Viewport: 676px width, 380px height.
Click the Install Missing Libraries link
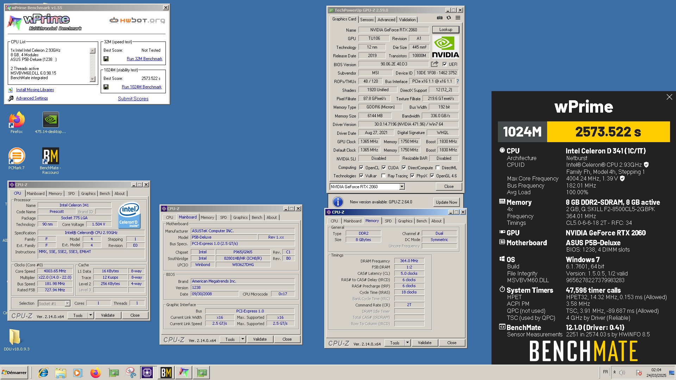click(35, 90)
